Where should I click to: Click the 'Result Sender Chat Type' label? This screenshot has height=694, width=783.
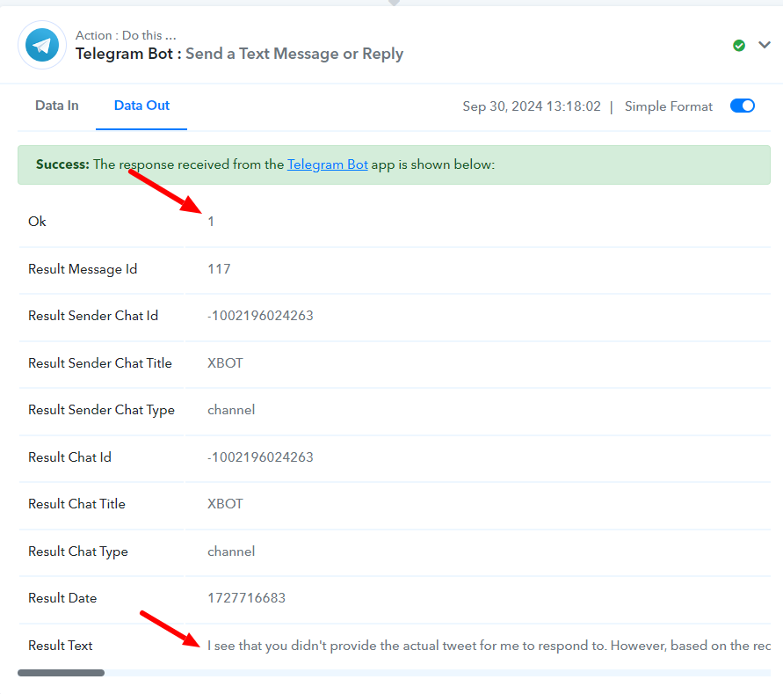point(101,410)
